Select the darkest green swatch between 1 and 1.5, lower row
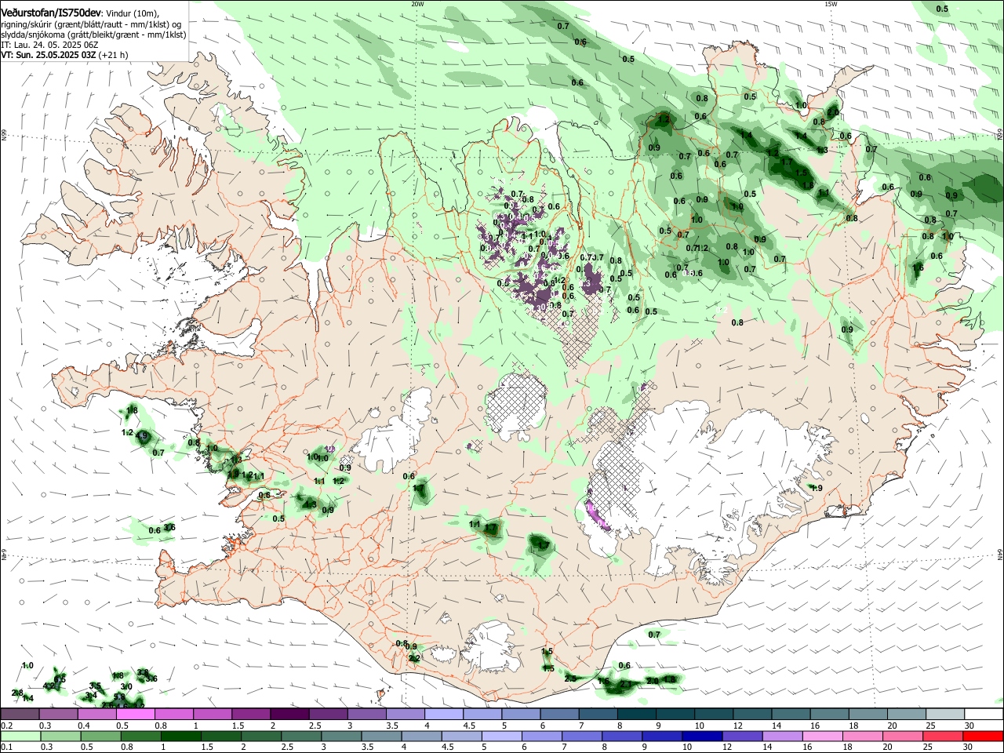This screenshot has height=753, width=1004. [x=180, y=736]
